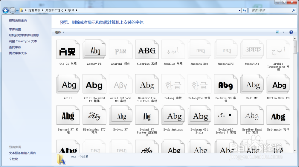Image resolution: width=299 pixels, height=167 pixels.
Task: Select the Bodoni MT font icon
Action: pyautogui.click(x=121, y=115)
